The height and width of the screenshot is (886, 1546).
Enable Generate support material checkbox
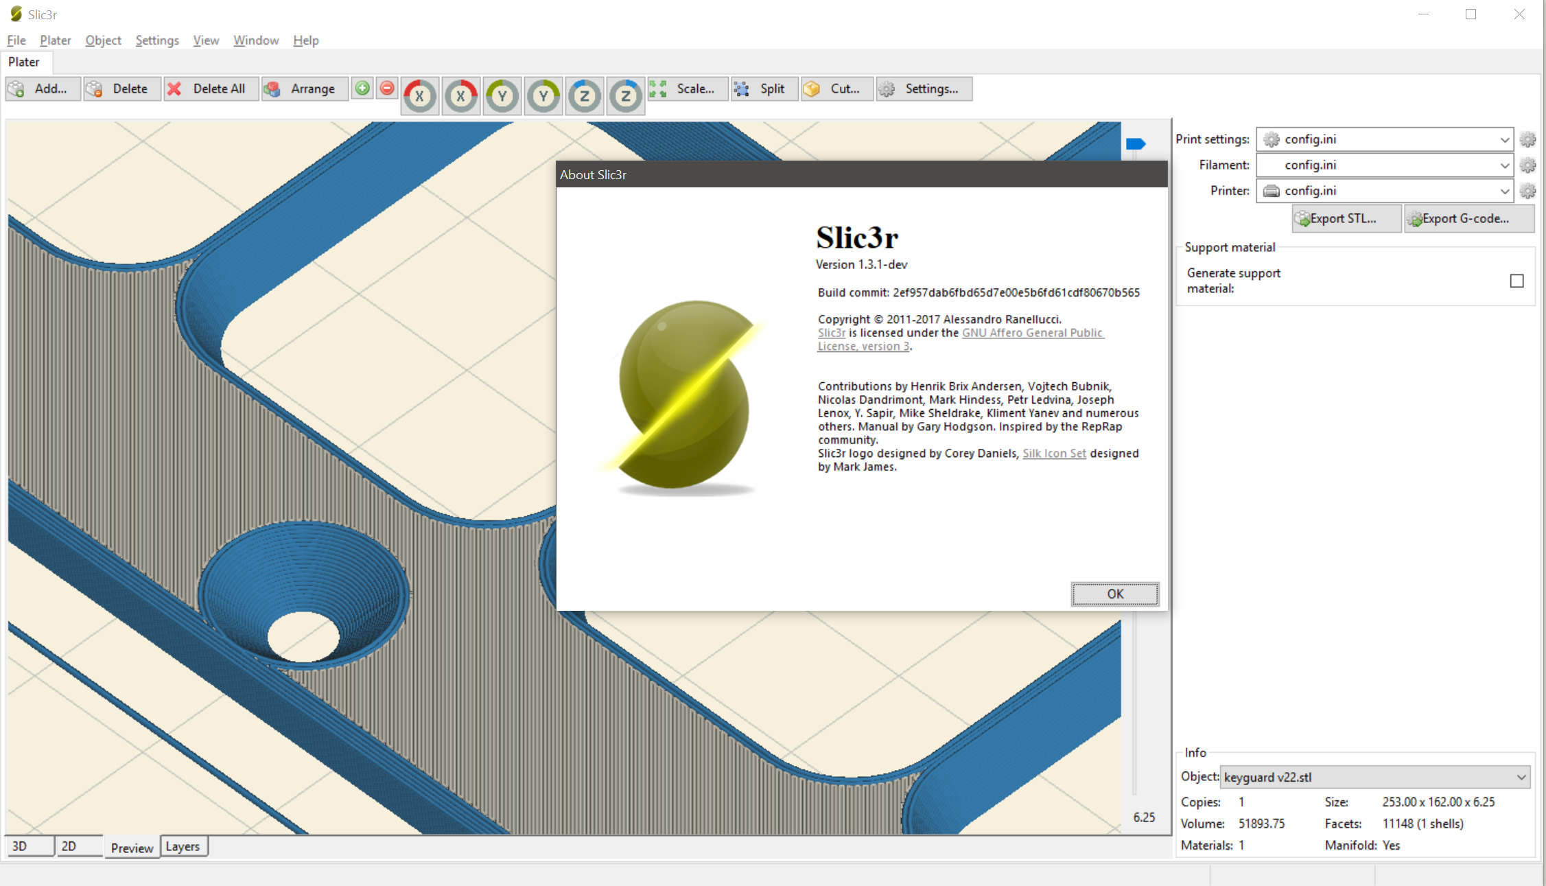(1516, 281)
